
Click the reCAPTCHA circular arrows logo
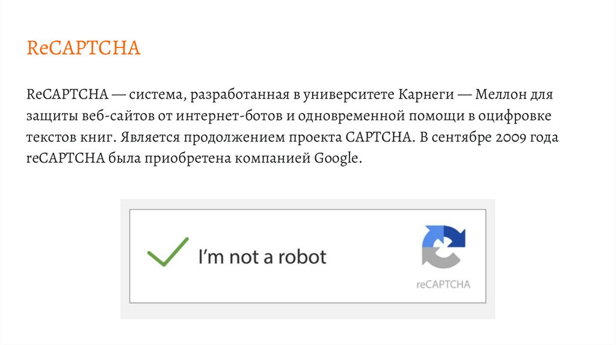[444, 246]
